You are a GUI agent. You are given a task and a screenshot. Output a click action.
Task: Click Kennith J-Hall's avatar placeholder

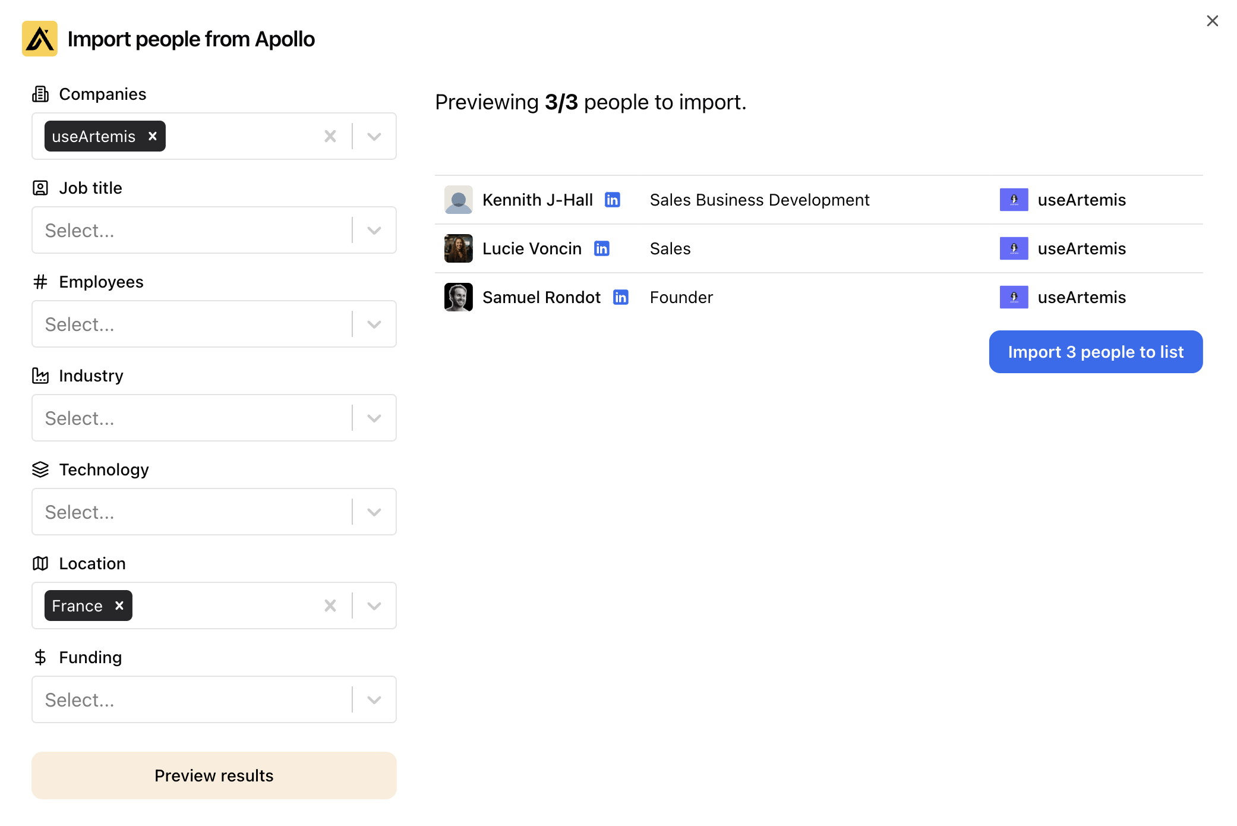(459, 200)
